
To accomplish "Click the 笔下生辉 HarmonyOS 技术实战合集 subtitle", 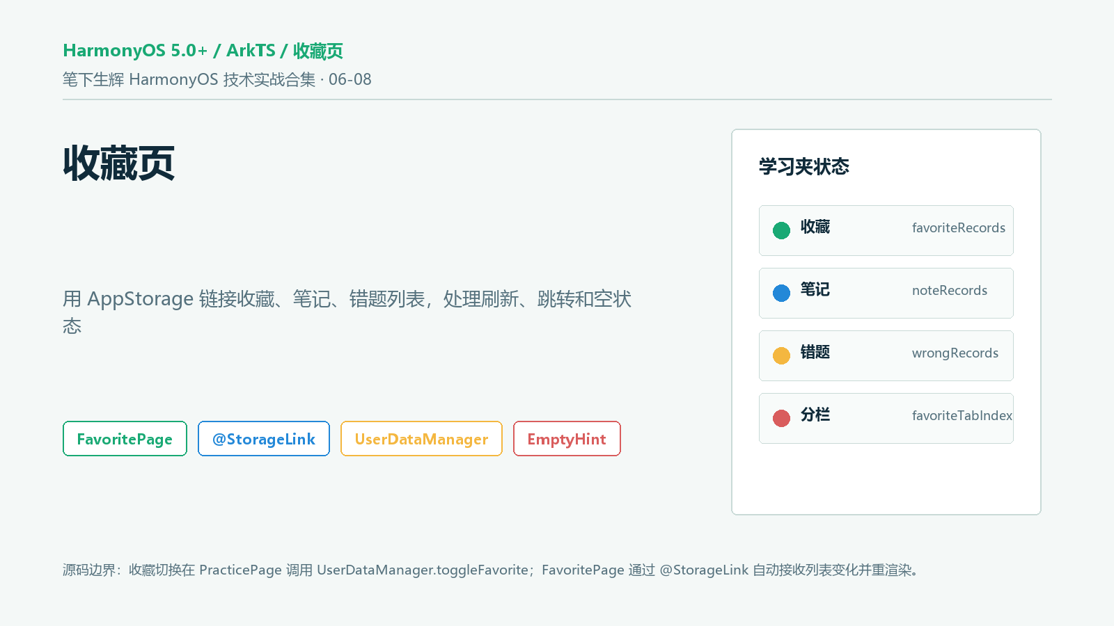I will 217,79.
